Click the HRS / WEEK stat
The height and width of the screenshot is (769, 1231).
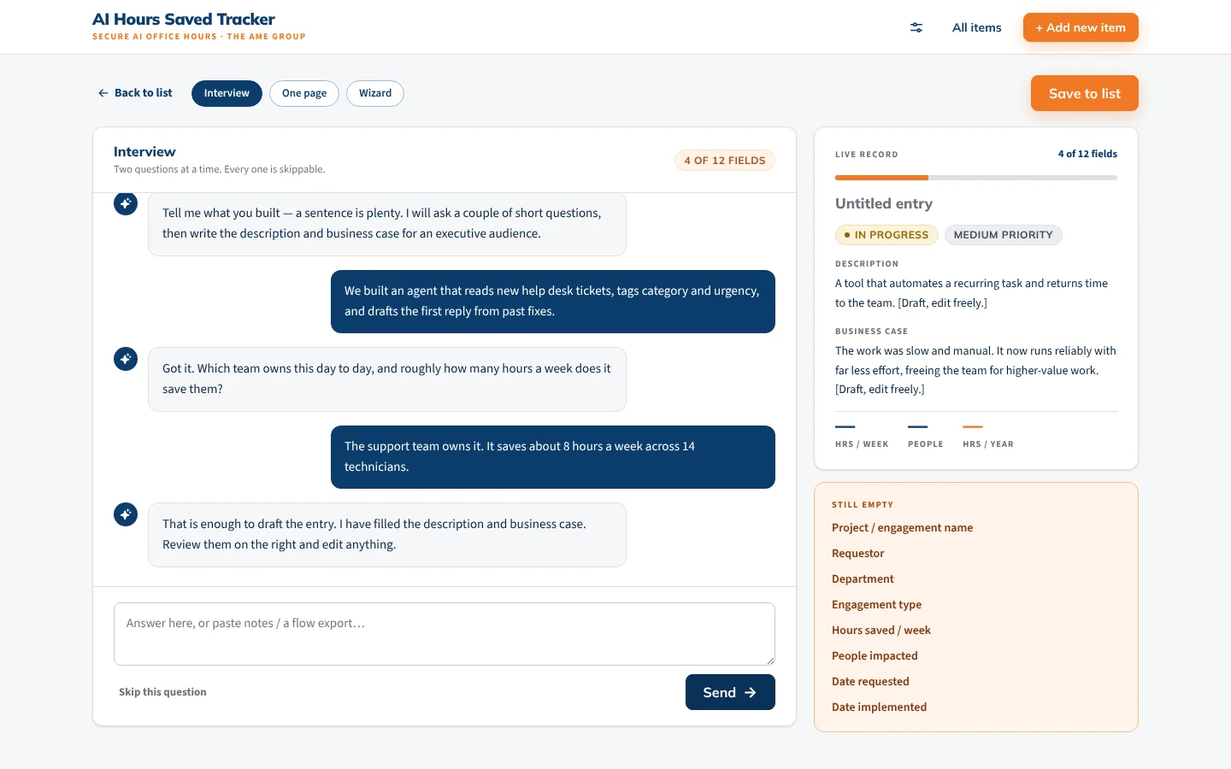[862, 436]
